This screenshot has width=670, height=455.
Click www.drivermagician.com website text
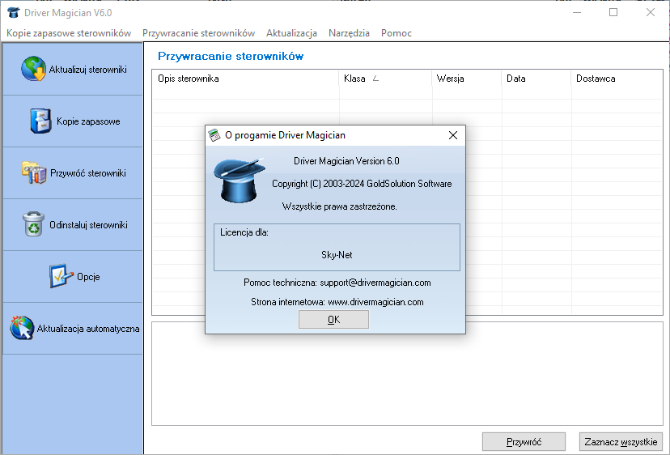tap(375, 302)
